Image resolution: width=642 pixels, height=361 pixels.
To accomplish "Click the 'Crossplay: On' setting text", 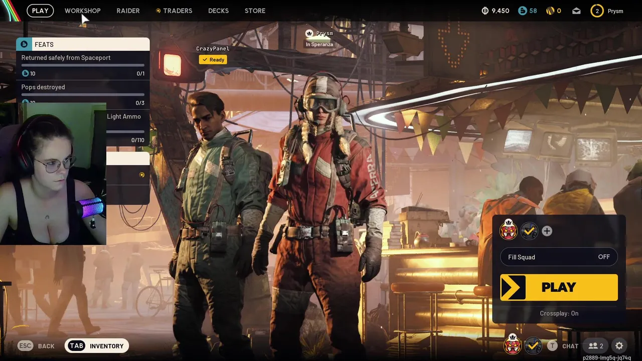I will (x=559, y=313).
